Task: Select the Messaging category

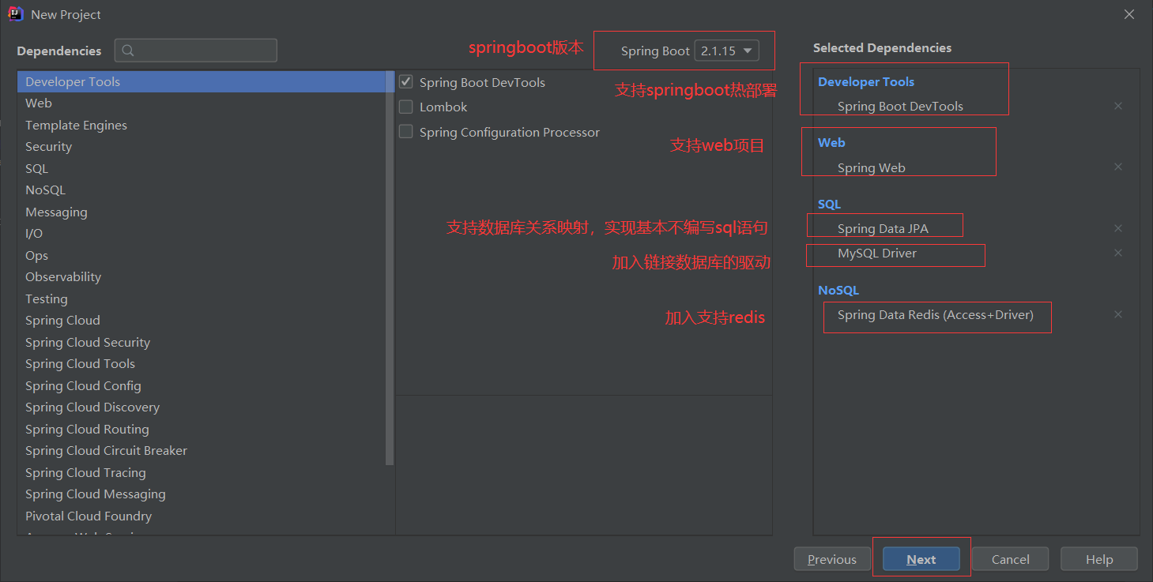Action: coord(202,212)
